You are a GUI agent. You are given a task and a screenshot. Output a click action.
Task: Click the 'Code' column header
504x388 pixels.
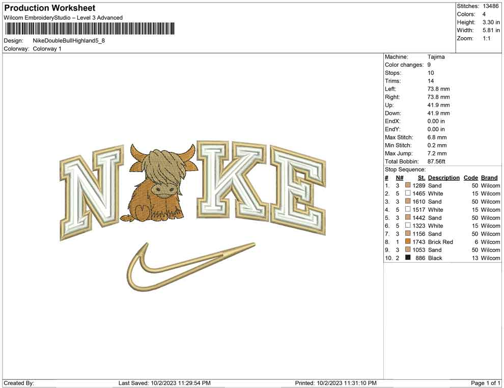[470, 177]
